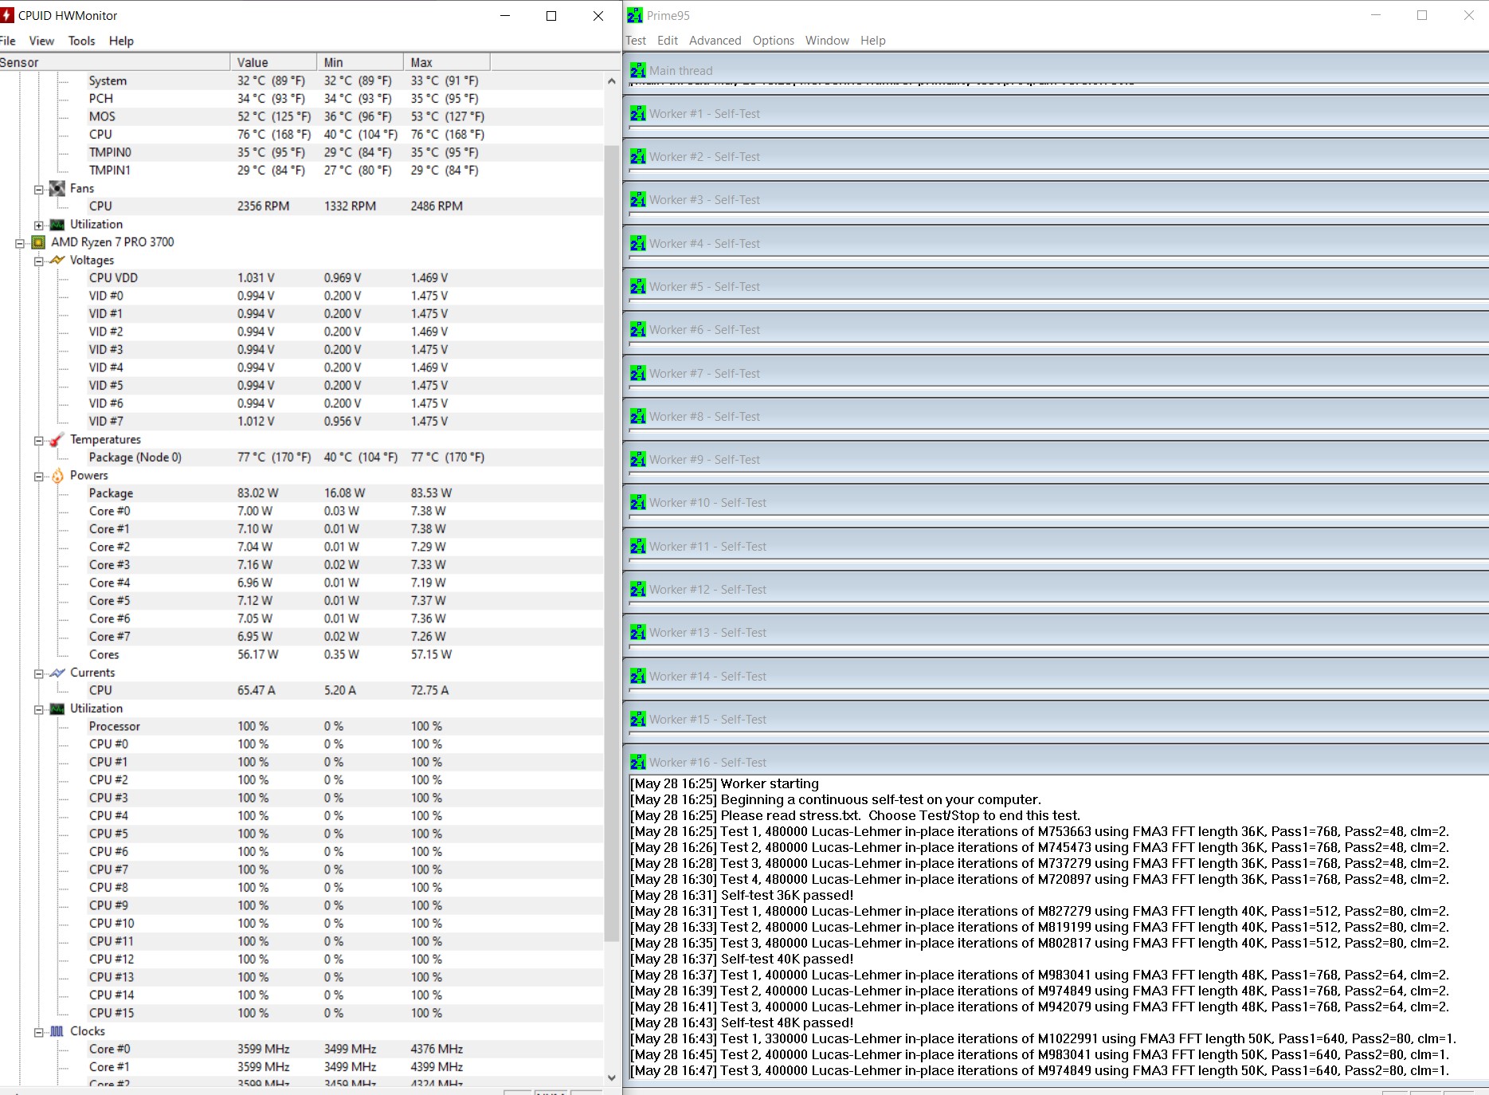Viewport: 1489px width, 1095px height.
Task: Click the Voltages category lightning icon
Action: click(x=57, y=260)
